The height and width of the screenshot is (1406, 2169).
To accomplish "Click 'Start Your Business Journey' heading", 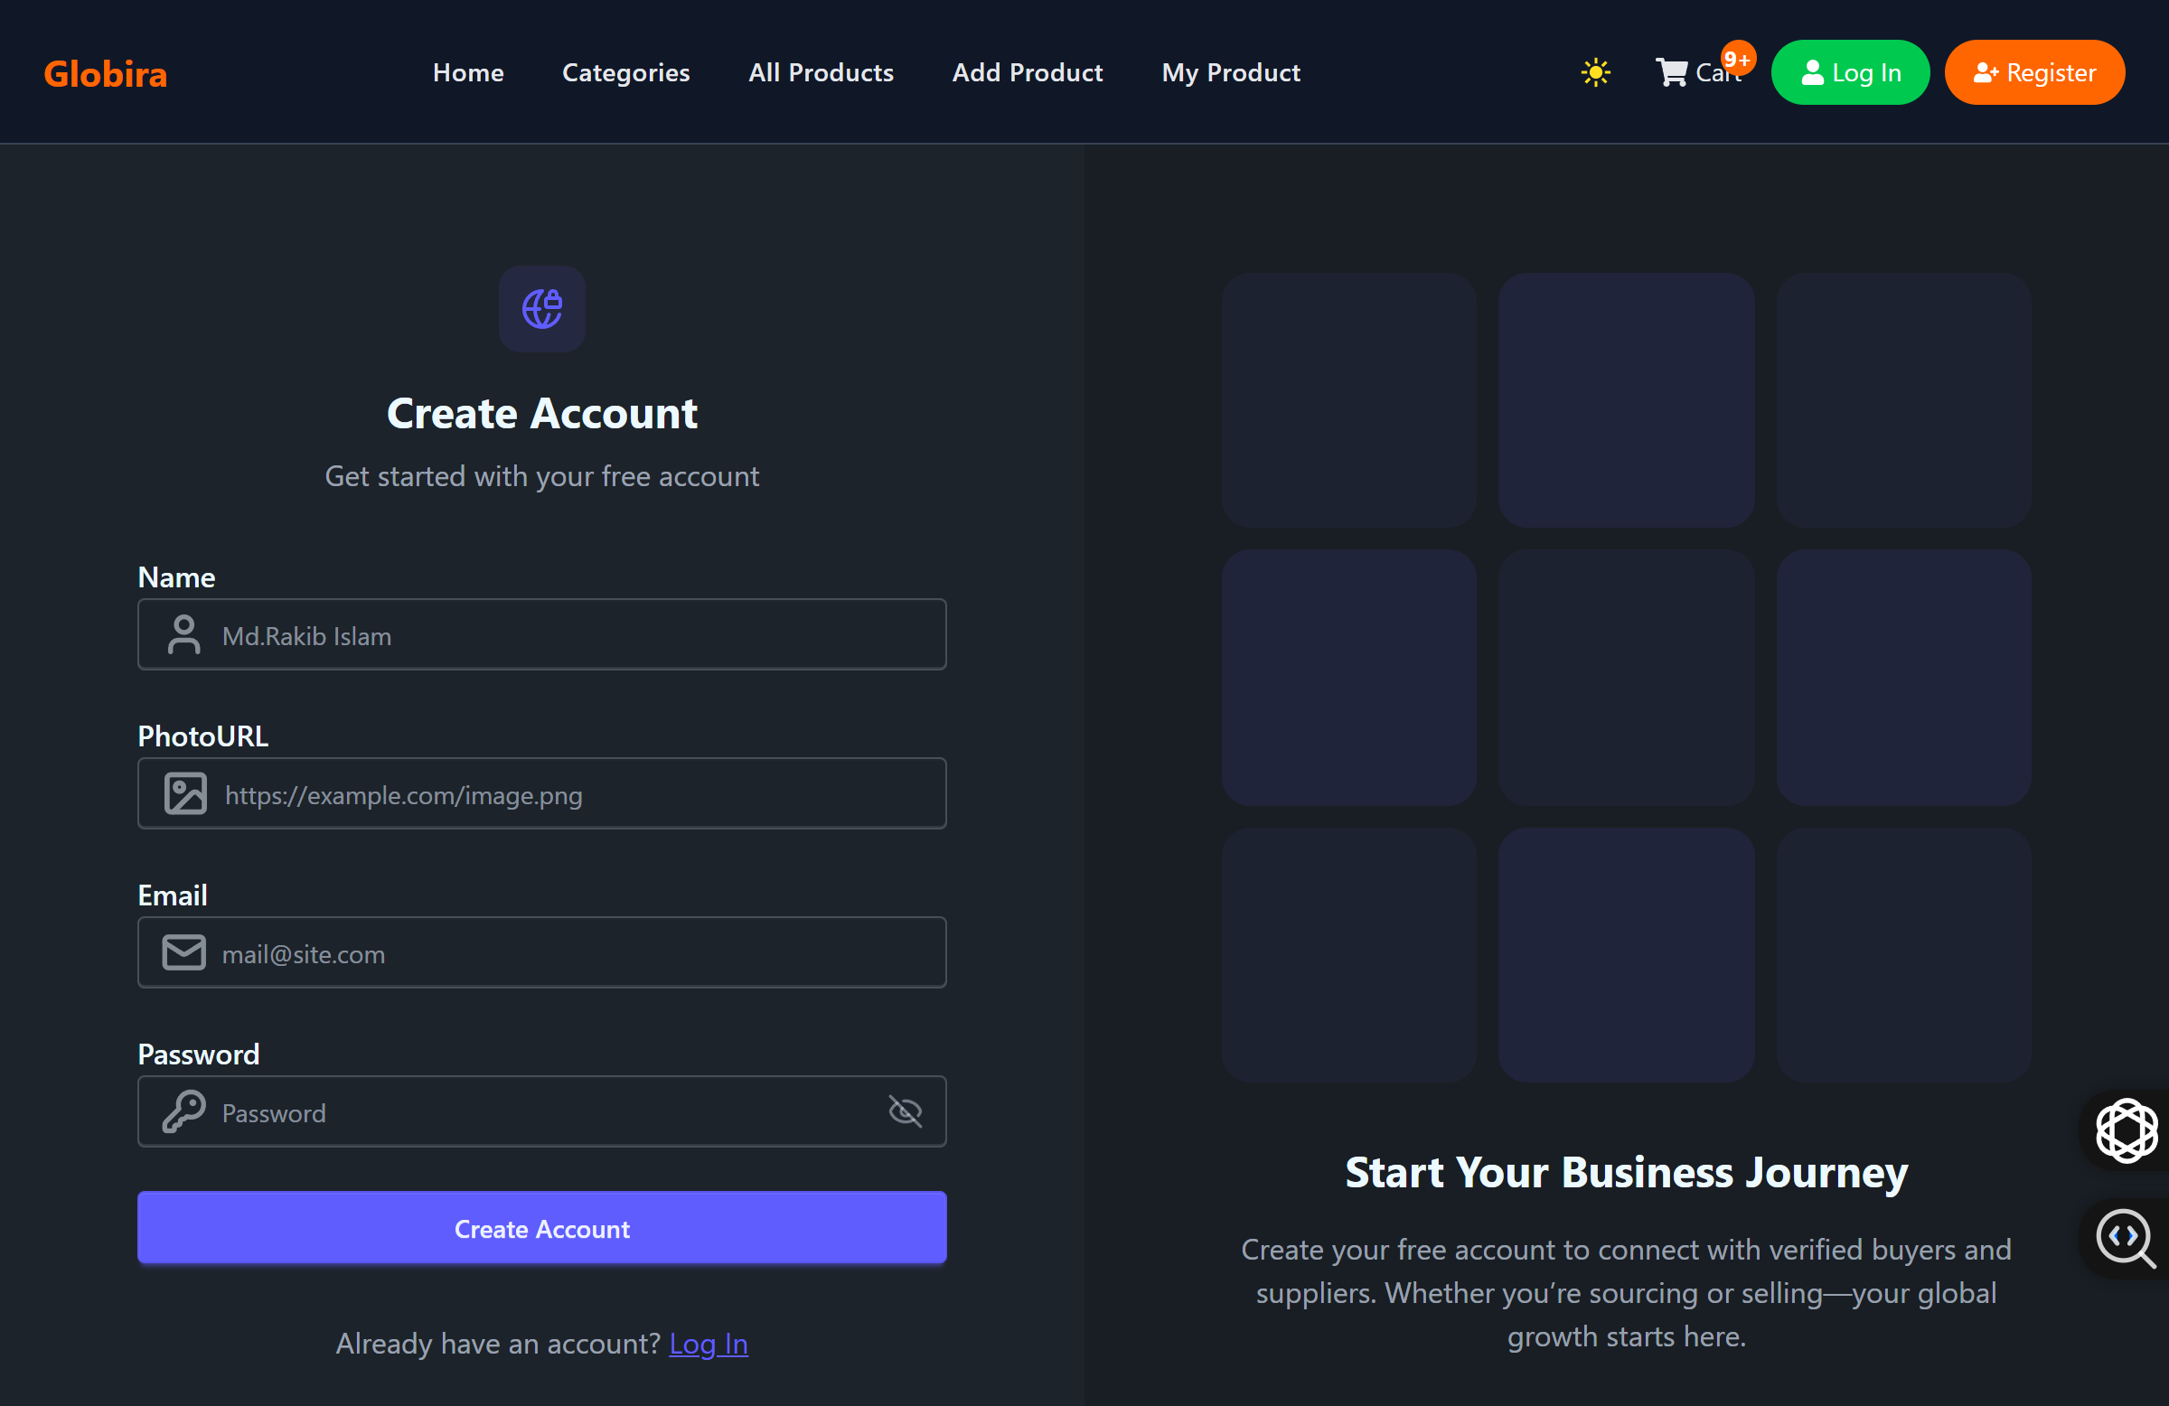I will tap(1626, 1173).
